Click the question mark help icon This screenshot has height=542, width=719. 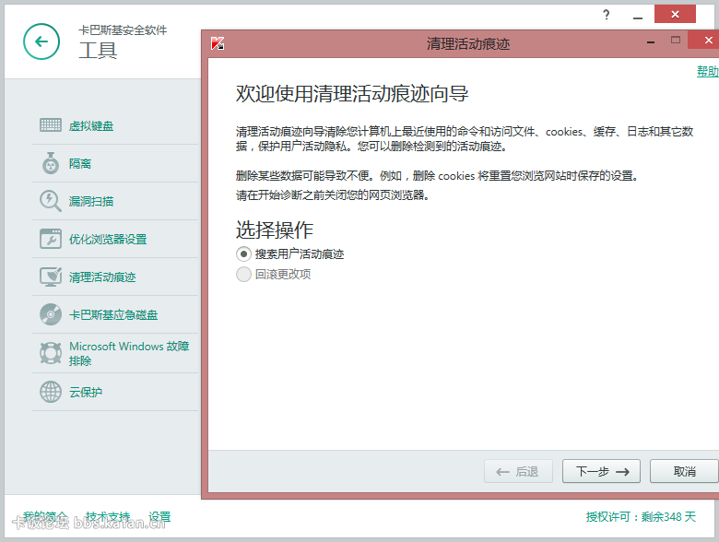[x=607, y=15]
